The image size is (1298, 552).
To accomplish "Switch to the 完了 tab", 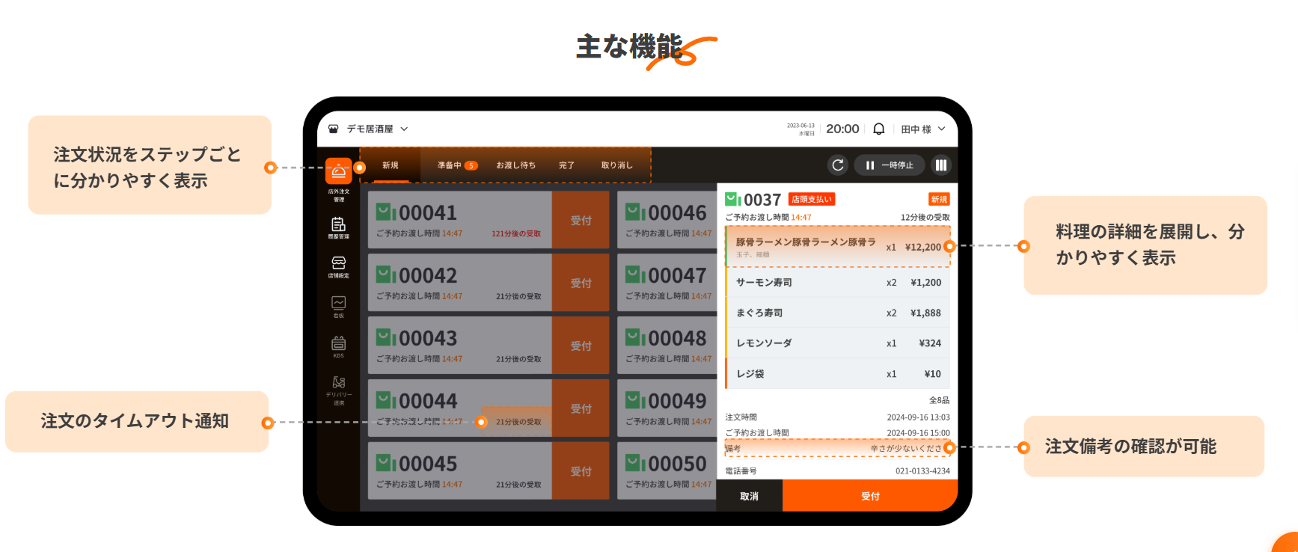I will (566, 165).
